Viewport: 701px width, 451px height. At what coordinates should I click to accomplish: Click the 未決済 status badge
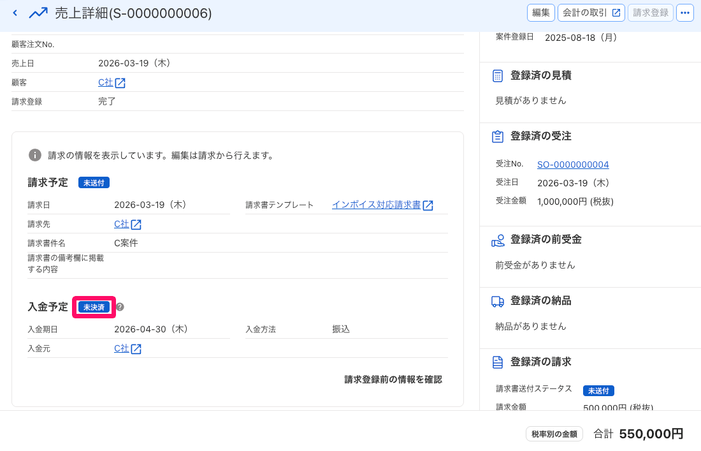click(94, 307)
